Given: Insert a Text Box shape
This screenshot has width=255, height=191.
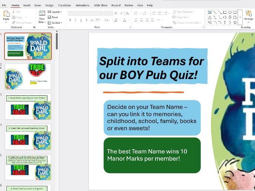Looking at the screenshot, I should (210, 12).
